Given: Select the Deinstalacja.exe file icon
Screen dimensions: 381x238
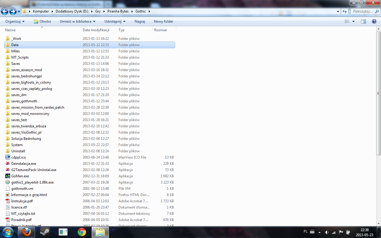Looking at the screenshot, I should click(8, 164).
